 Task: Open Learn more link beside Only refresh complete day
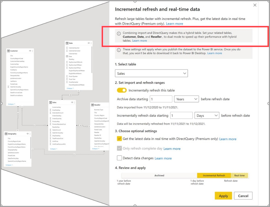point(172,149)
